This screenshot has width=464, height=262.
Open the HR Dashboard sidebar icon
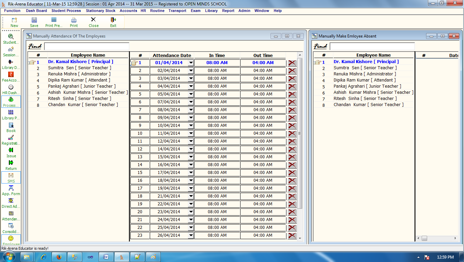[x=11, y=89]
